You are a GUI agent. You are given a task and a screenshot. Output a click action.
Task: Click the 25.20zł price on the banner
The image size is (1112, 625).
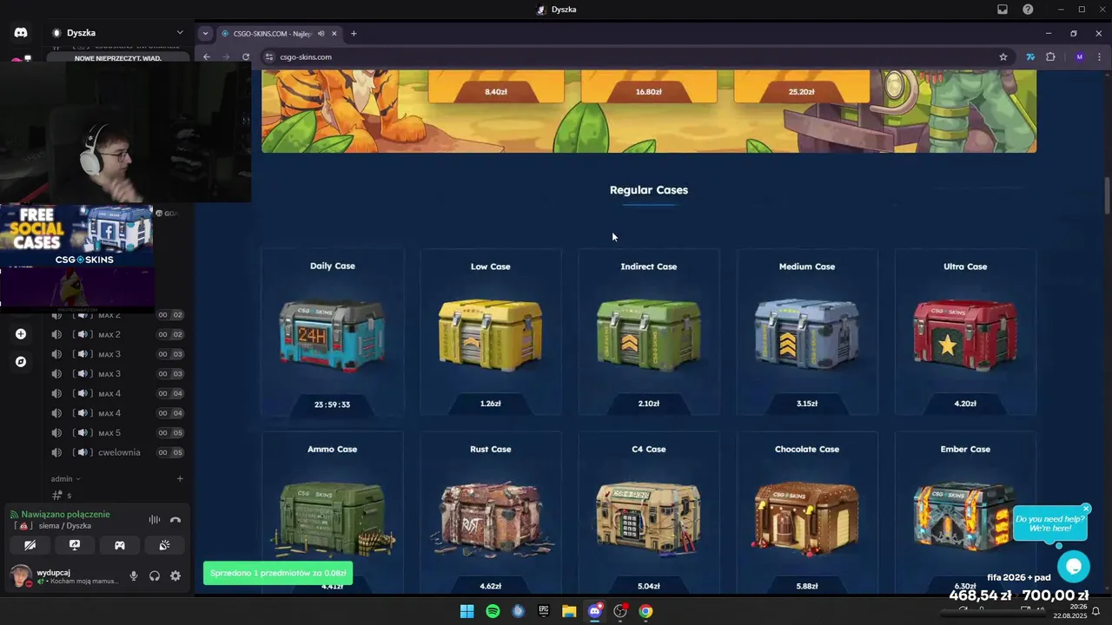click(x=801, y=91)
